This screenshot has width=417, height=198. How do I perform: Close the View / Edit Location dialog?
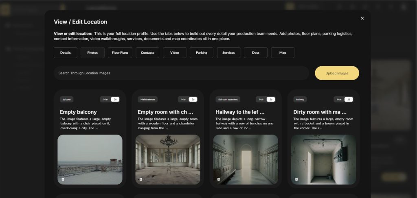pyautogui.click(x=362, y=18)
